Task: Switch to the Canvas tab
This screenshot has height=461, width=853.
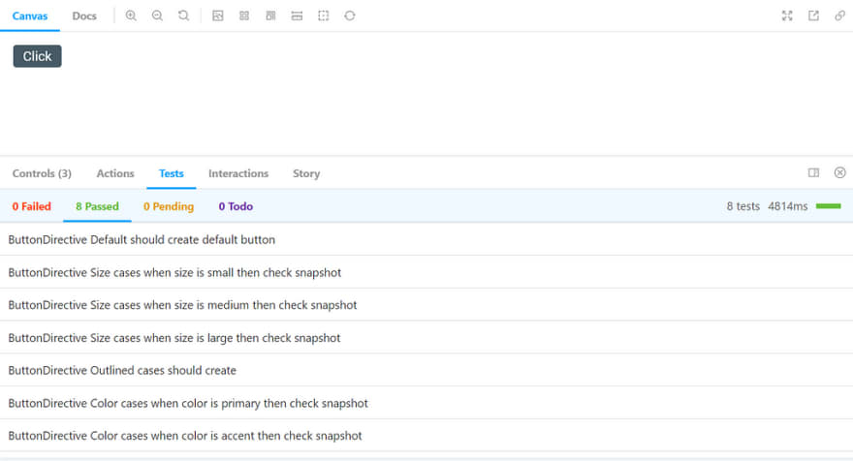Action: [30, 16]
